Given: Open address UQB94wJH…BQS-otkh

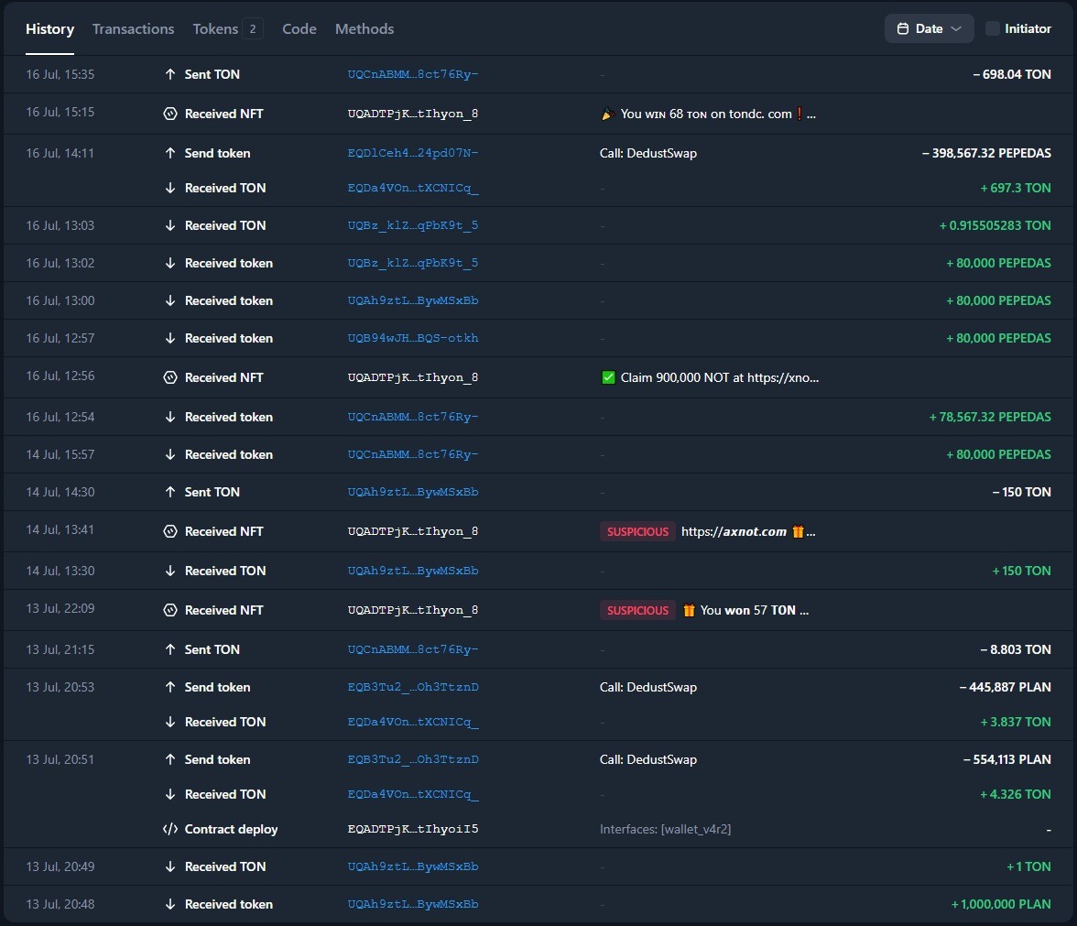Looking at the screenshot, I should click(x=413, y=339).
